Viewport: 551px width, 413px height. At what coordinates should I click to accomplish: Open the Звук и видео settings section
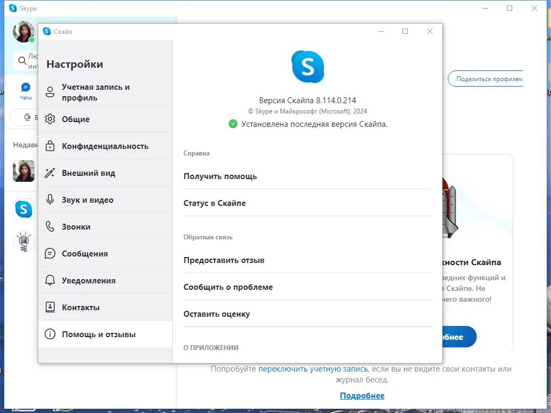[105, 200]
